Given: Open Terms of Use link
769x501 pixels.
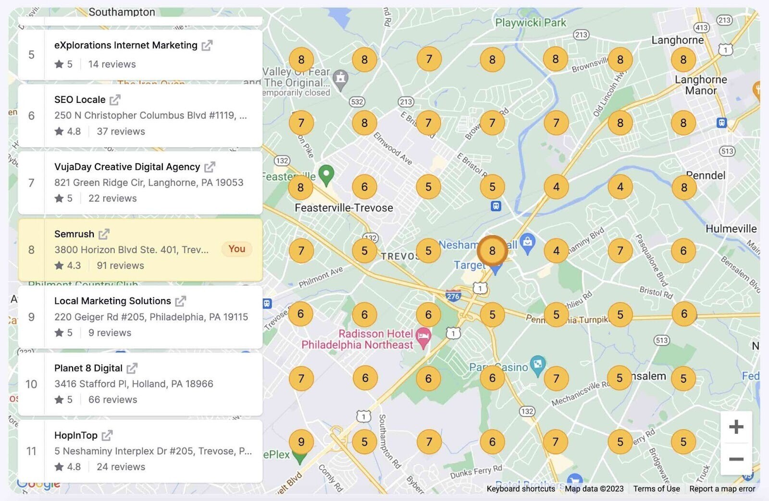Looking at the screenshot, I should [656, 488].
